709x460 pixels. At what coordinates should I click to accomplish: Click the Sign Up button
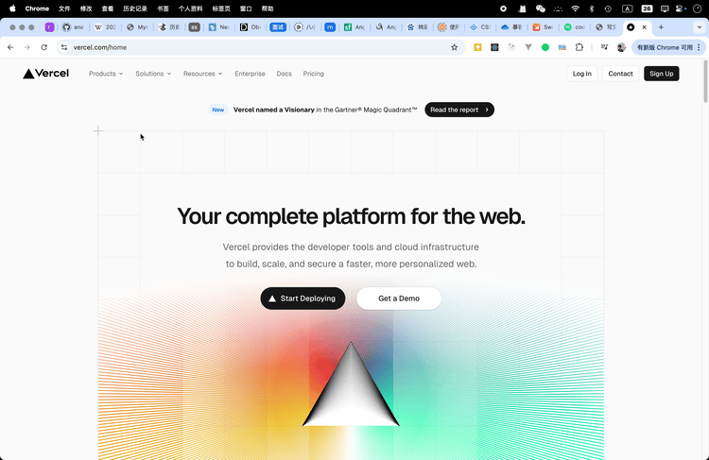(x=662, y=74)
